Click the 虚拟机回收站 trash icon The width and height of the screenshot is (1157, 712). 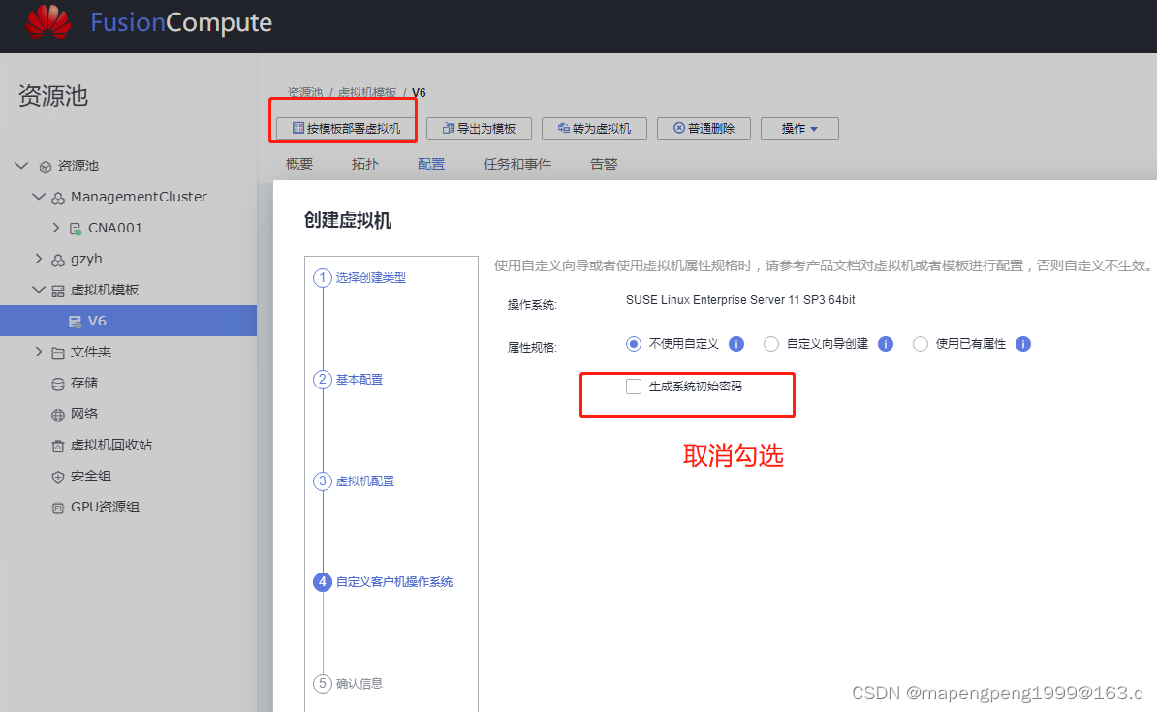pos(57,446)
